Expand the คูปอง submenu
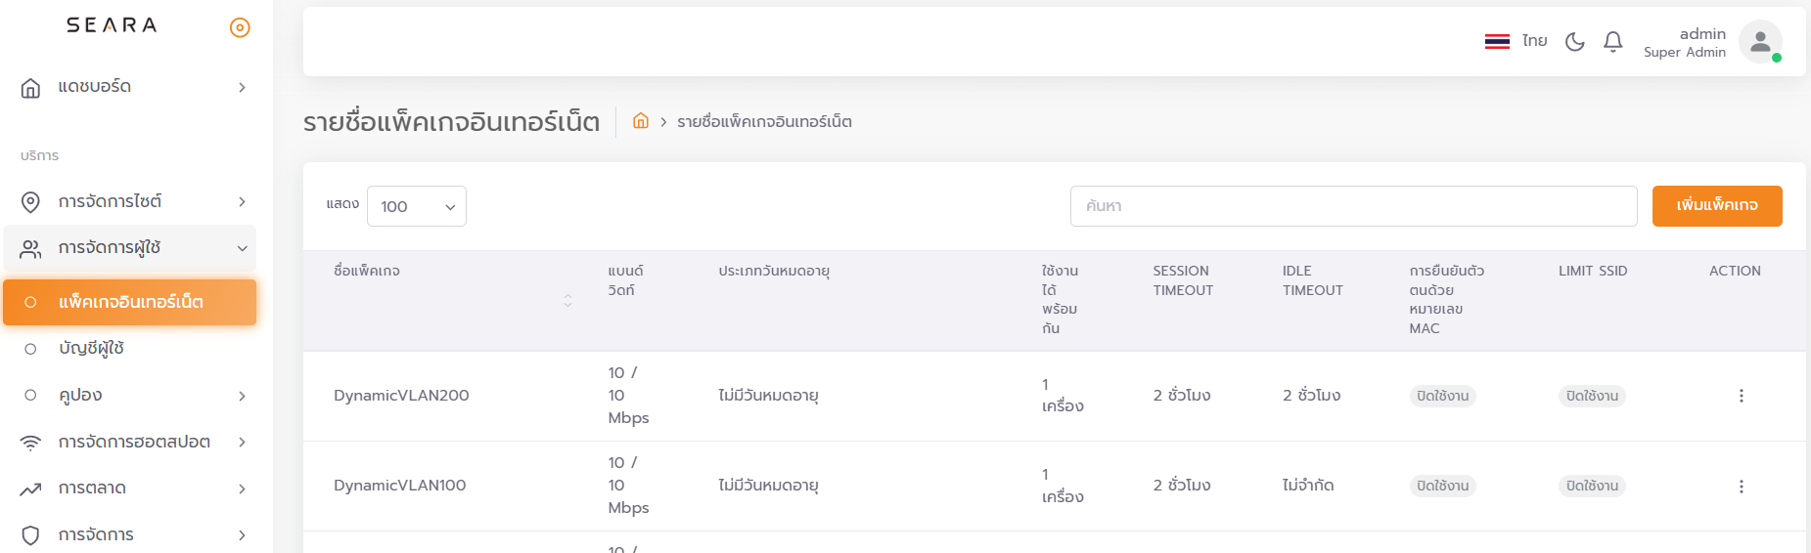The image size is (1811, 553). click(x=130, y=396)
